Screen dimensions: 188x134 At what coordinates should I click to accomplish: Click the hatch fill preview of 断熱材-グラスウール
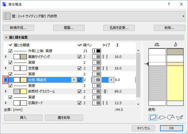tap(17, 92)
